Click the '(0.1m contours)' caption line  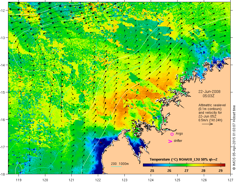pos(210,109)
